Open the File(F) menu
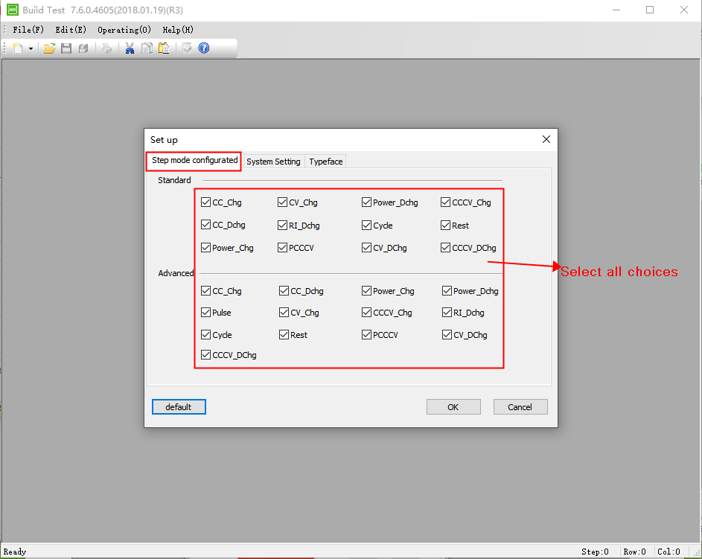The width and height of the screenshot is (702, 559). click(x=28, y=30)
